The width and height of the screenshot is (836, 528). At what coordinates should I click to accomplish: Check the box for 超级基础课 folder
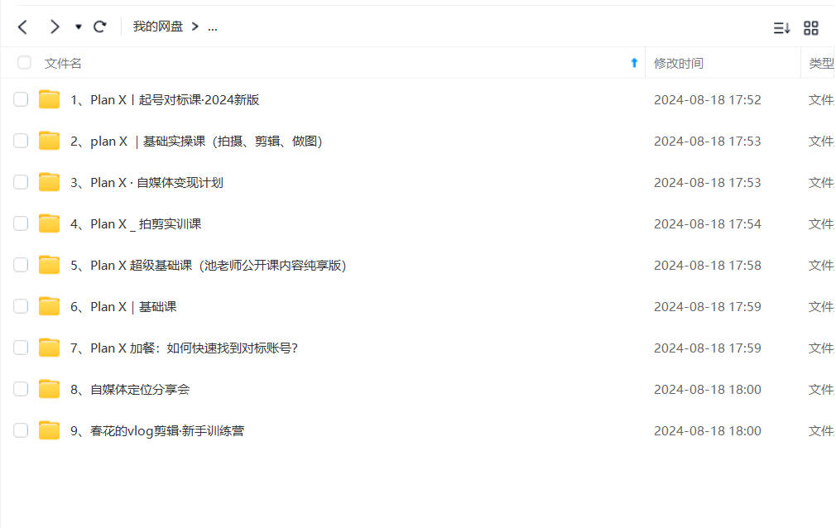pos(21,265)
